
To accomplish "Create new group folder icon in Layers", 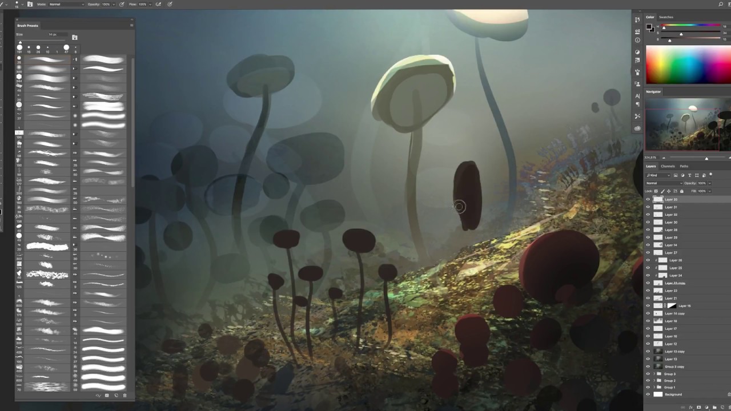I will tap(714, 408).
